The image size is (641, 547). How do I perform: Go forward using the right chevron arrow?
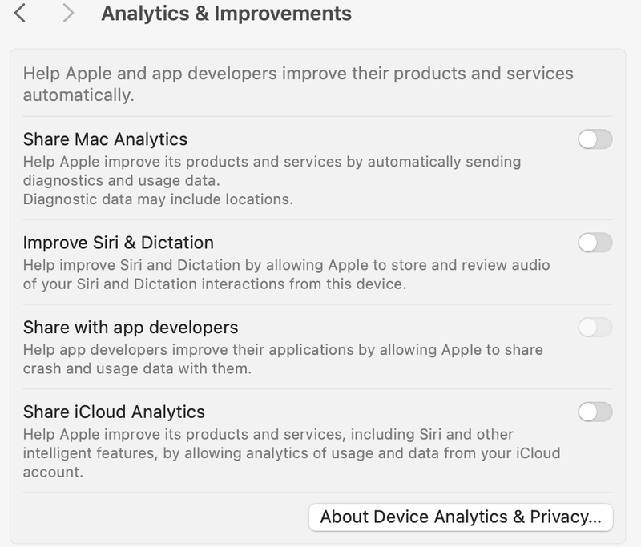pyautogui.click(x=68, y=14)
